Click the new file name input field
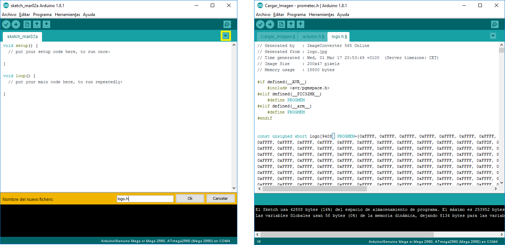This screenshot has height=245, width=505. click(x=145, y=199)
